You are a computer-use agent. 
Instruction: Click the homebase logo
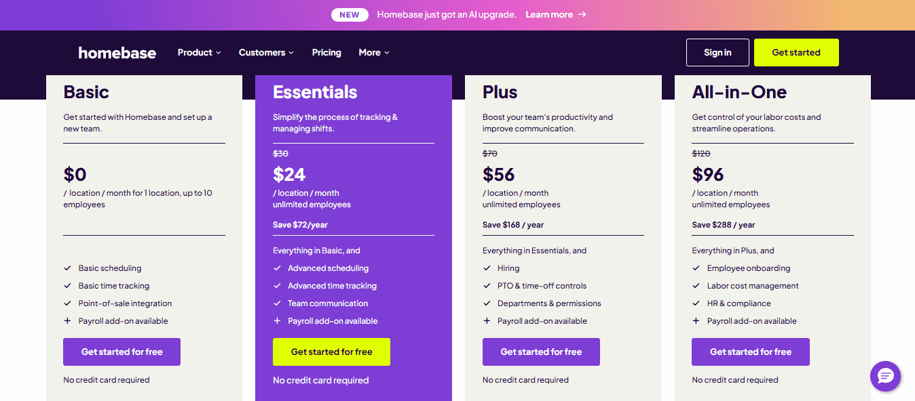[x=117, y=53]
